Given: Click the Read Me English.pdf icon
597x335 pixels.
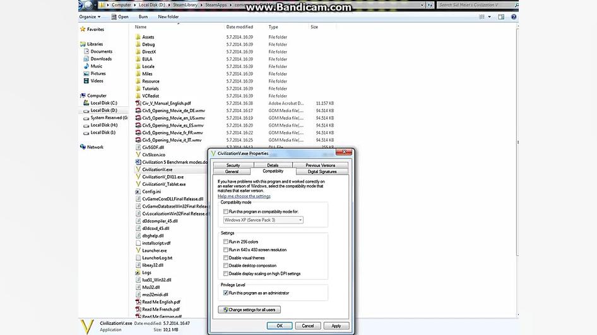Looking at the screenshot, I should [138, 302].
